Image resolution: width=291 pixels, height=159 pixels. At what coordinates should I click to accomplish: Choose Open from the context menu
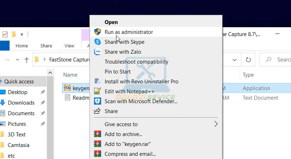tap(111, 22)
